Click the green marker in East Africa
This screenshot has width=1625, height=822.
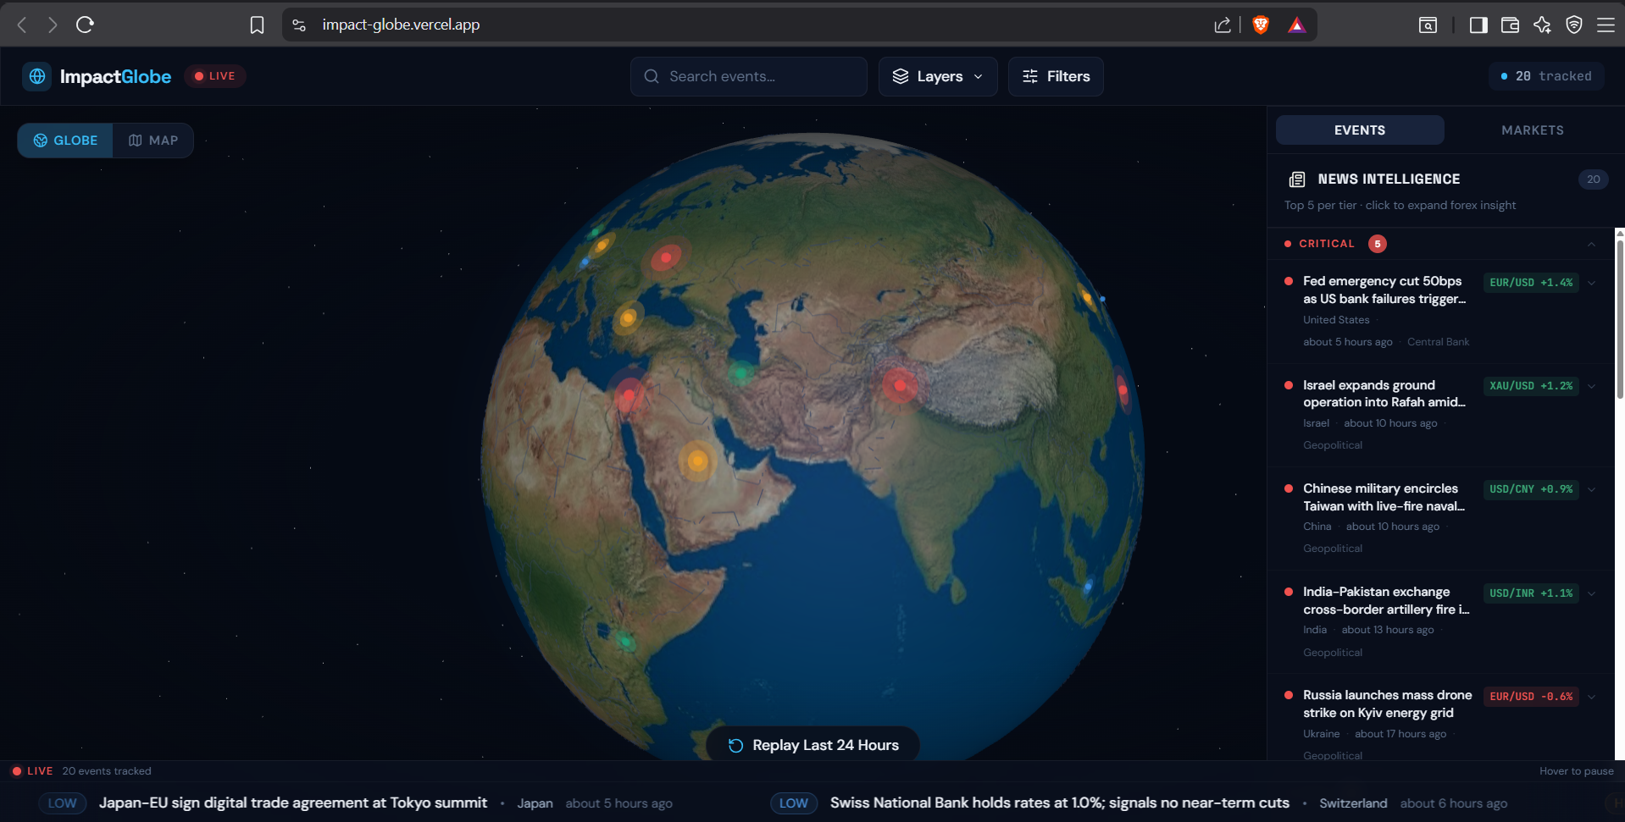pyautogui.click(x=625, y=641)
